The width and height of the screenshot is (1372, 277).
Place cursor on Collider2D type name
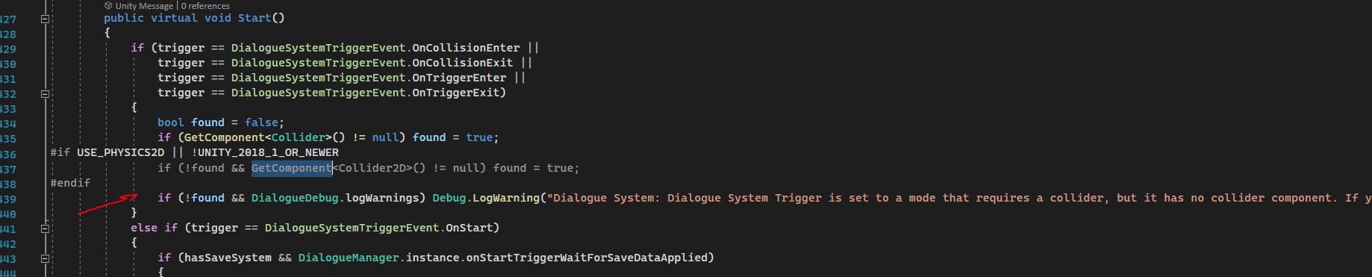(x=372, y=168)
